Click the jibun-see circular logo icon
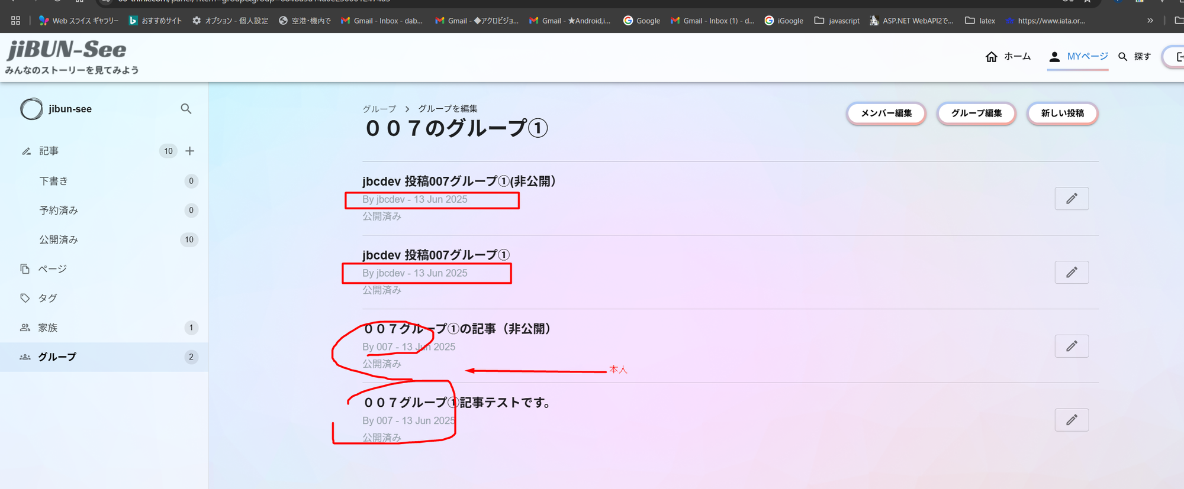The height and width of the screenshot is (489, 1184). click(x=31, y=109)
